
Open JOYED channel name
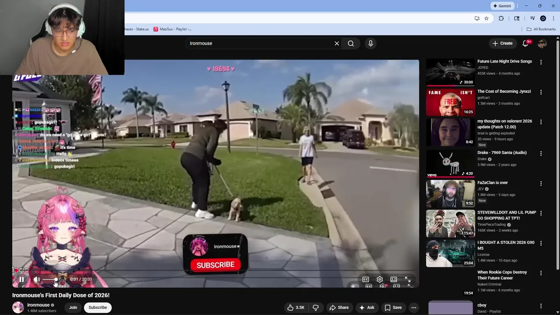coord(483,68)
